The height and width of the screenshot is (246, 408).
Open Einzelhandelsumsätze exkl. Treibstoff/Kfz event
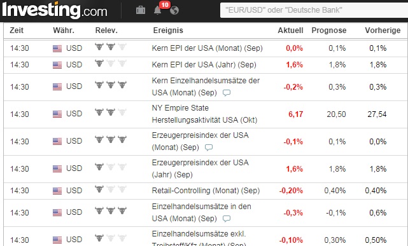199,239
